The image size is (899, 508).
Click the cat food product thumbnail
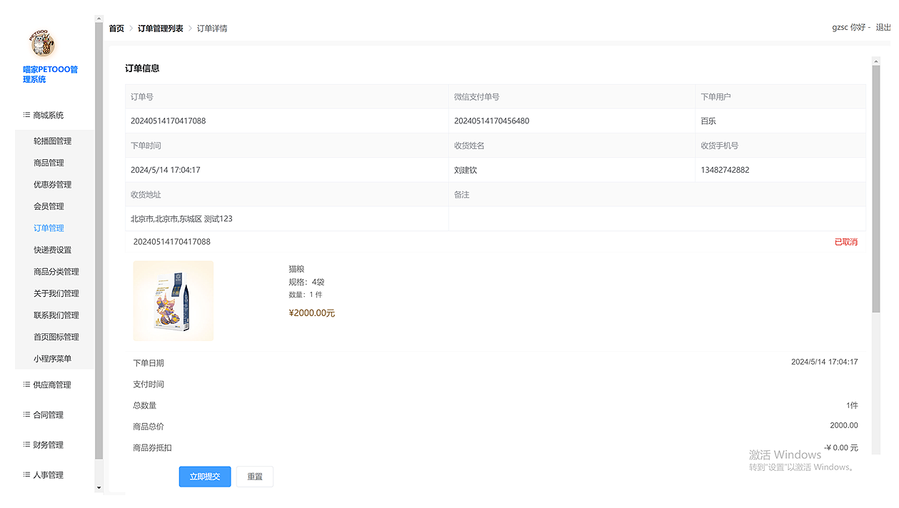pos(174,301)
